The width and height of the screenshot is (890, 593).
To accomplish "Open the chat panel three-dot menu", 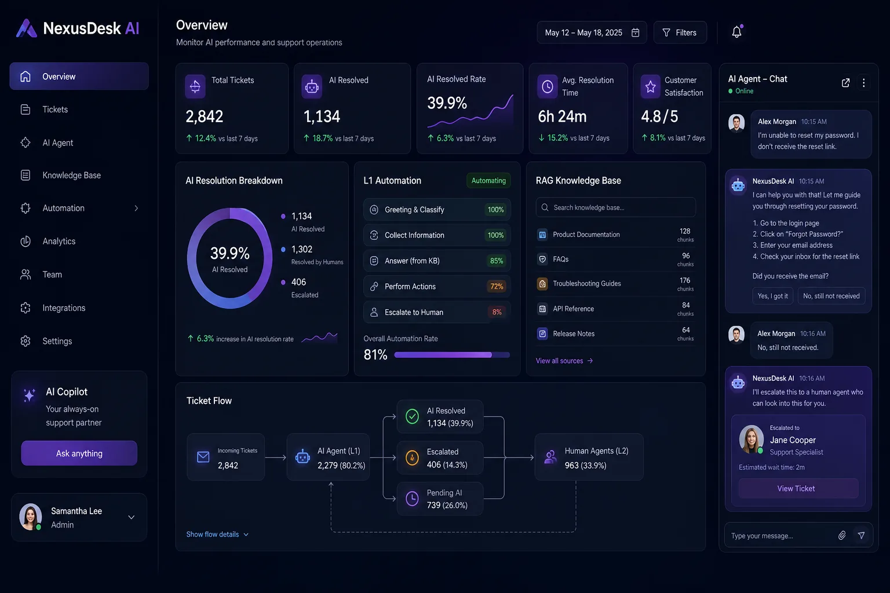I will pyautogui.click(x=863, y=83).
